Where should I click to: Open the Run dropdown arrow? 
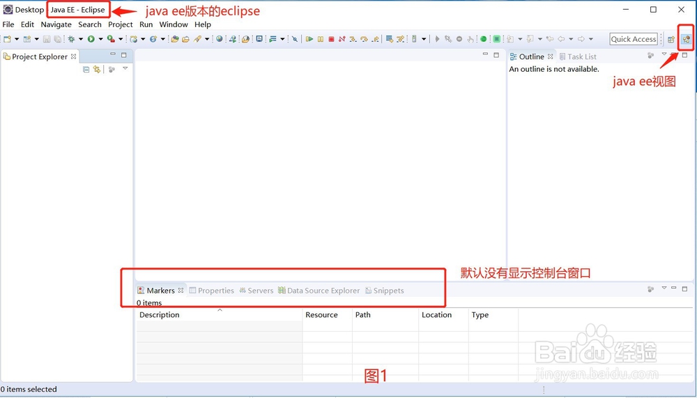(101, 39)
